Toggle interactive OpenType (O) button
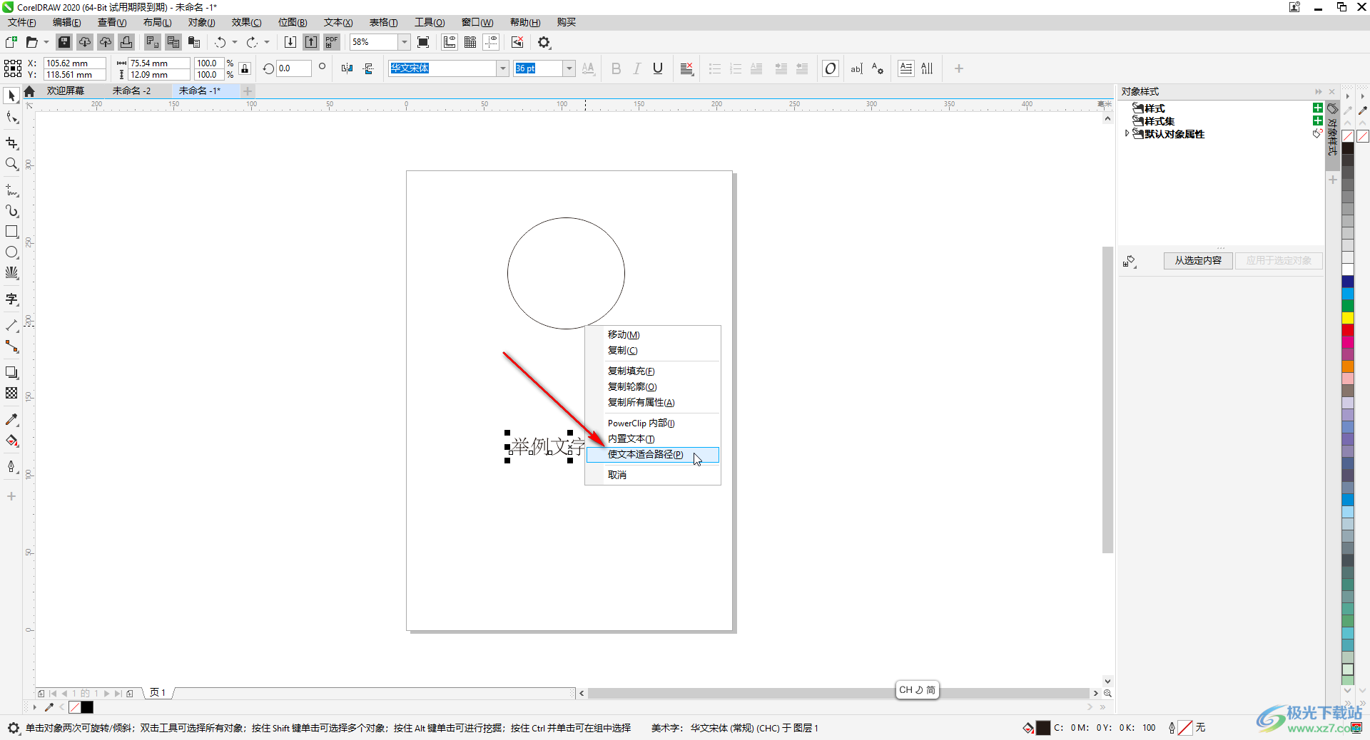The image size is (1370, 740). 831,68
